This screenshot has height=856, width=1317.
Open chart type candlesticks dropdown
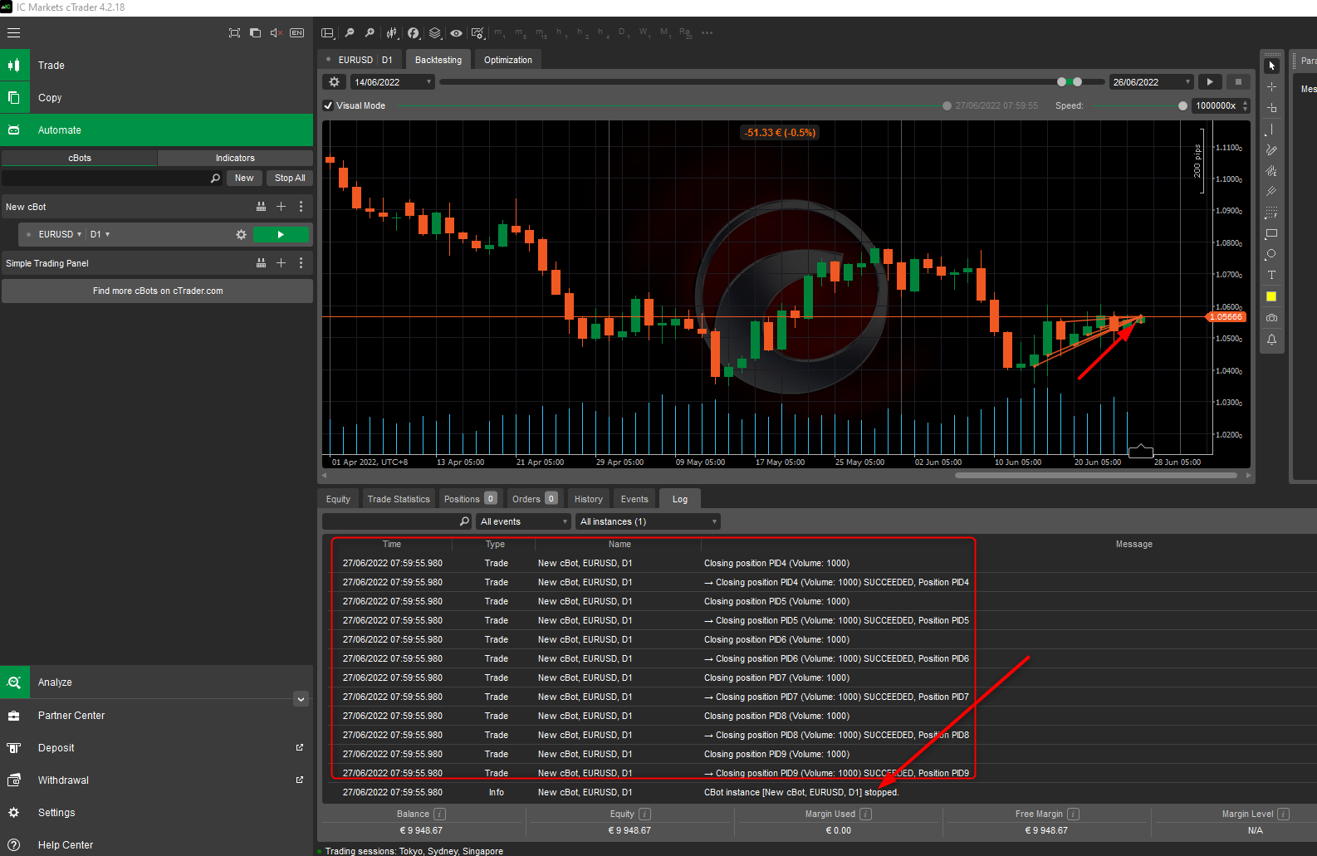pyautogui.click(x=392, y=33)
